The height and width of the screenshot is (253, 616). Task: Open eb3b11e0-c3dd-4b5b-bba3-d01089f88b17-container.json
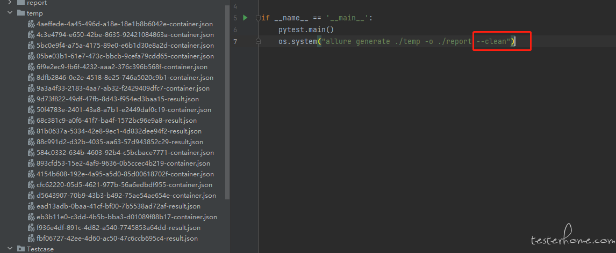(126, 217)
